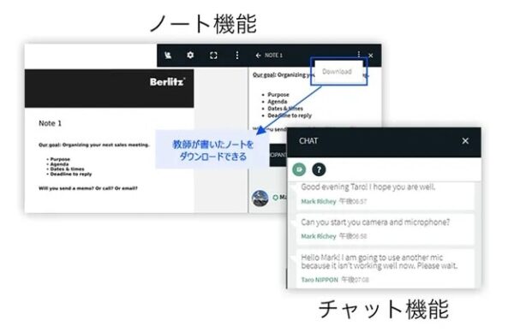Click the "Note 1" heading on the slide
514x332 pixels.
pyautogui.click(x=51, y=123)
